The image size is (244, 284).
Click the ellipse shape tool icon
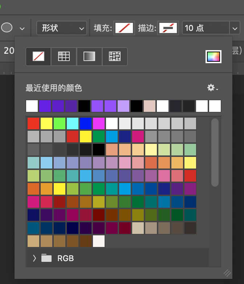pyautogui.click(x=7, y=28)
